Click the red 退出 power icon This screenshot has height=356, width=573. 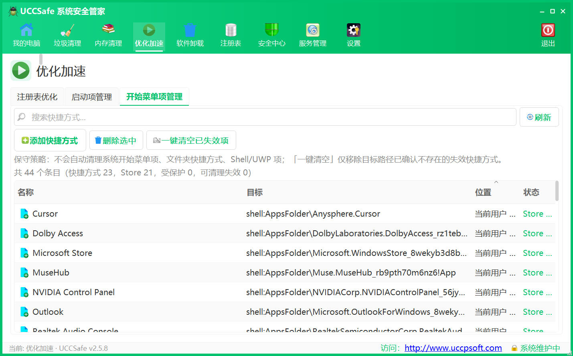[548, 30]
